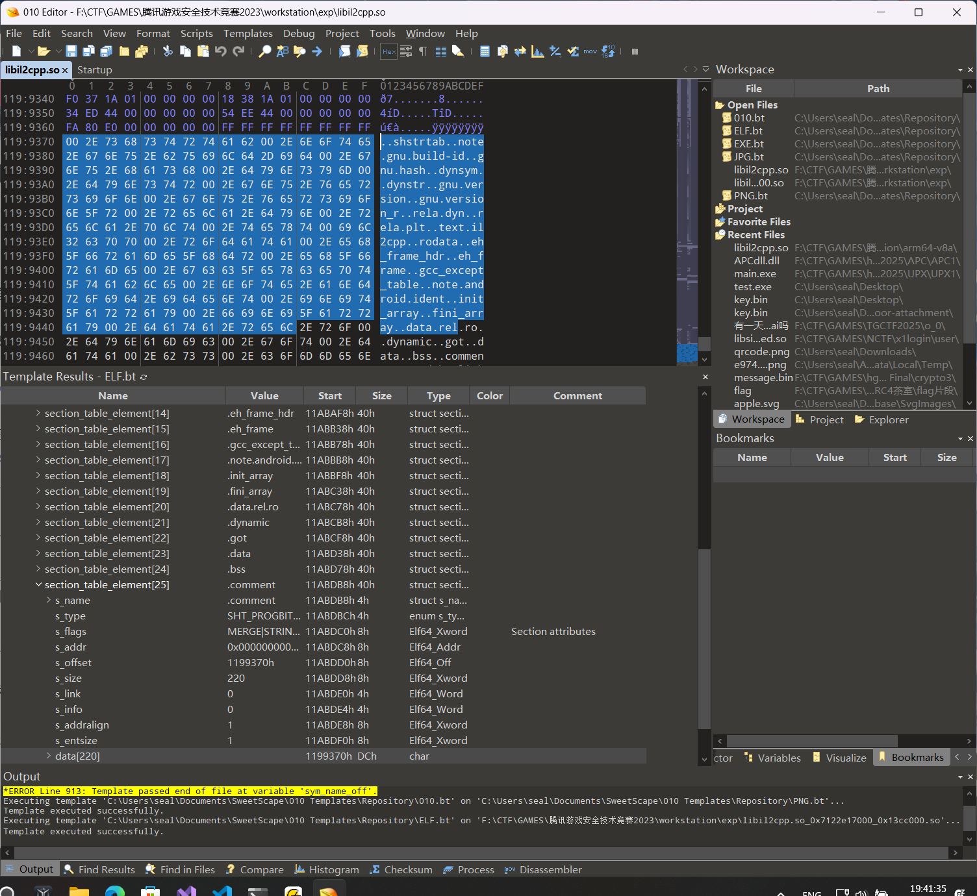Image resolution: width=977 pixels, height=896 pixels.
Task: Click the Run Script toolbar icon
Action: tap(345, 51)
